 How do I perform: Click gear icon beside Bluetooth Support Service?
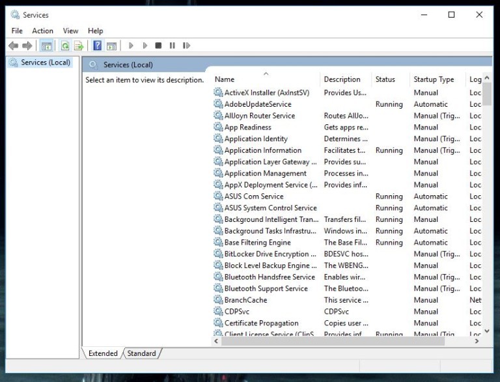click(x=218, y=288)
